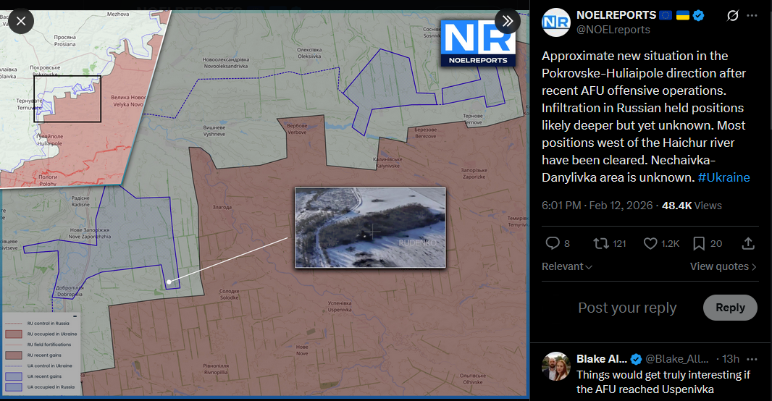The image size is (772, 401).
Task: Click the Kalynivske label on the map
Action: click(x=387, y=162)
